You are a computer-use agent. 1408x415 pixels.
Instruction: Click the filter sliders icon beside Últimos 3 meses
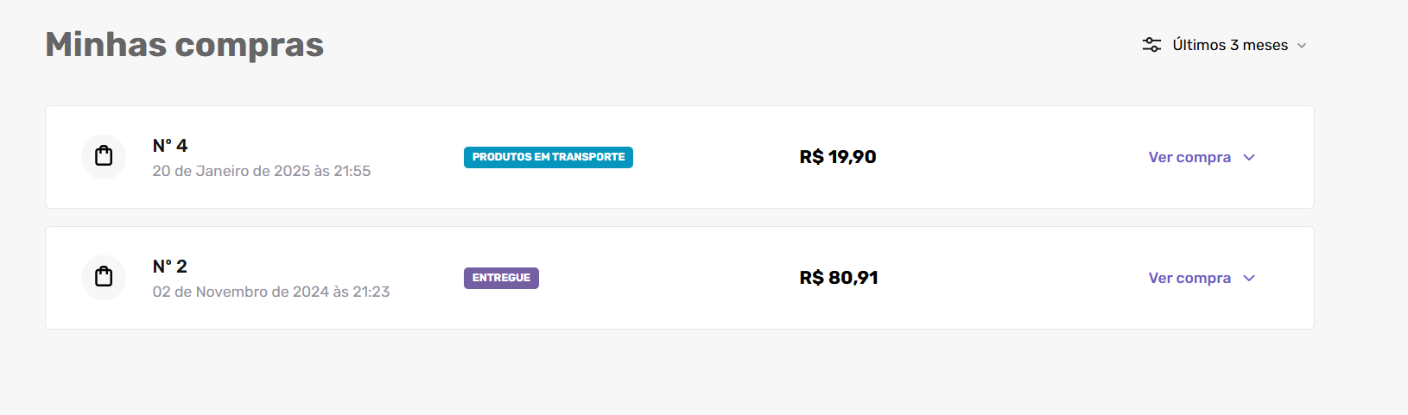[1151, 45]
